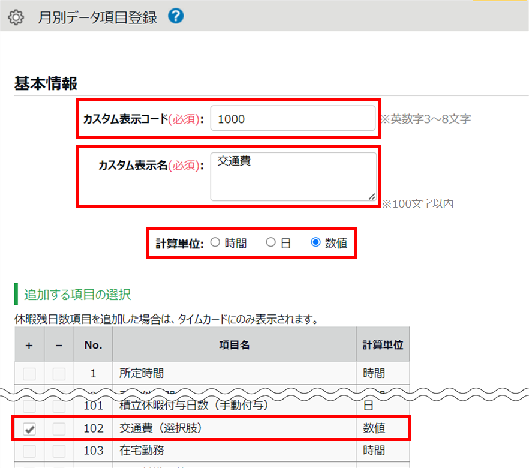This screenshot has width=529, height=468.
Task: Uncheck the plus checkbox for 交通費（選択肢）
Action: [29, 429]
